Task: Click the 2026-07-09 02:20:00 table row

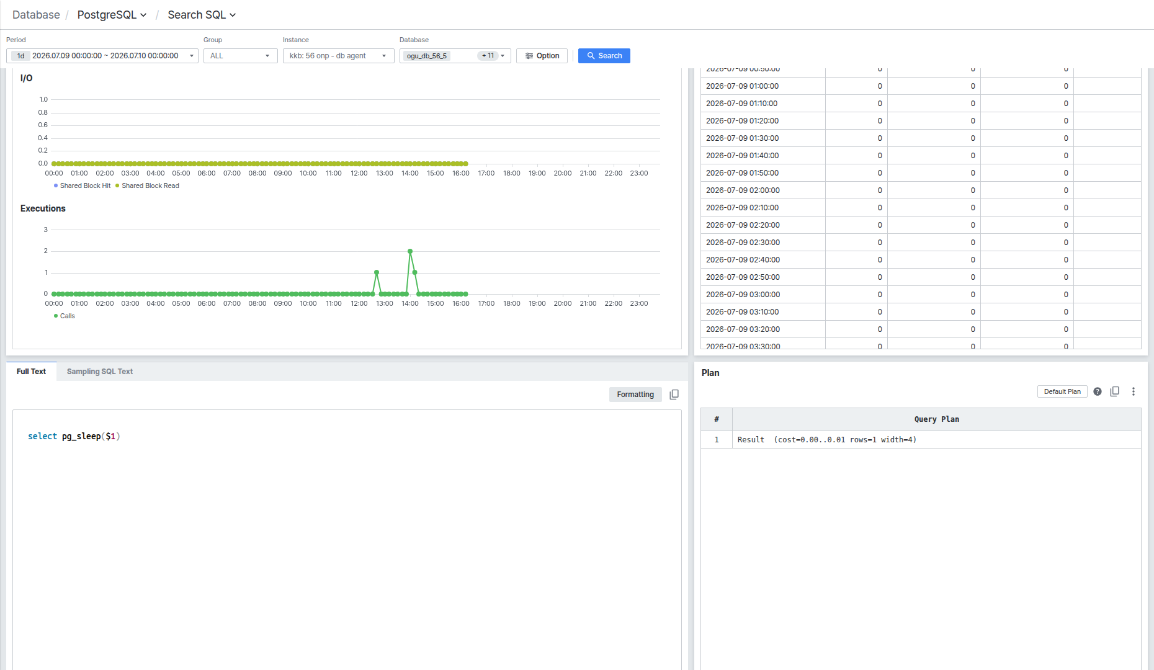Action: click(921, 225)
